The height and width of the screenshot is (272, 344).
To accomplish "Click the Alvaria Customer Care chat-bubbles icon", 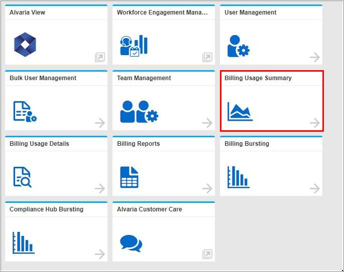I will coord(131,244).
